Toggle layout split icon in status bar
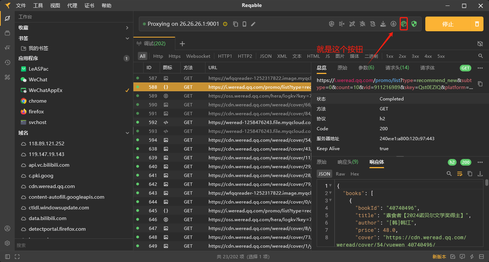 pos(481,256)
